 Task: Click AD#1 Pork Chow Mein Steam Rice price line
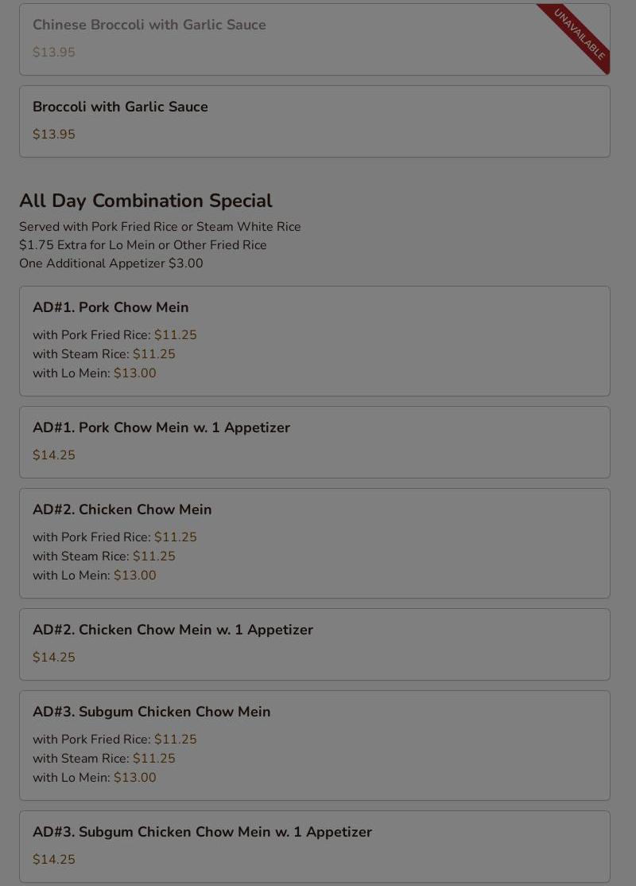(104, 354)
